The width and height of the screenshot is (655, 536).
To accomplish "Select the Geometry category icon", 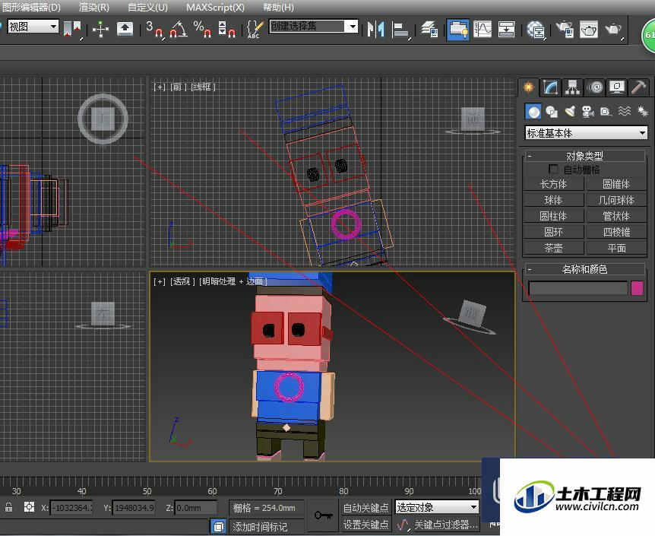I will (533, 111).
